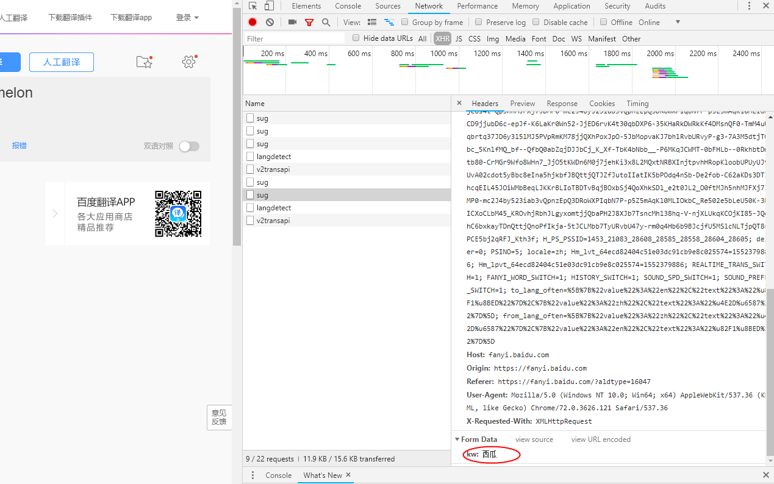Switch to the Elements tab

(x=306, y=6)
